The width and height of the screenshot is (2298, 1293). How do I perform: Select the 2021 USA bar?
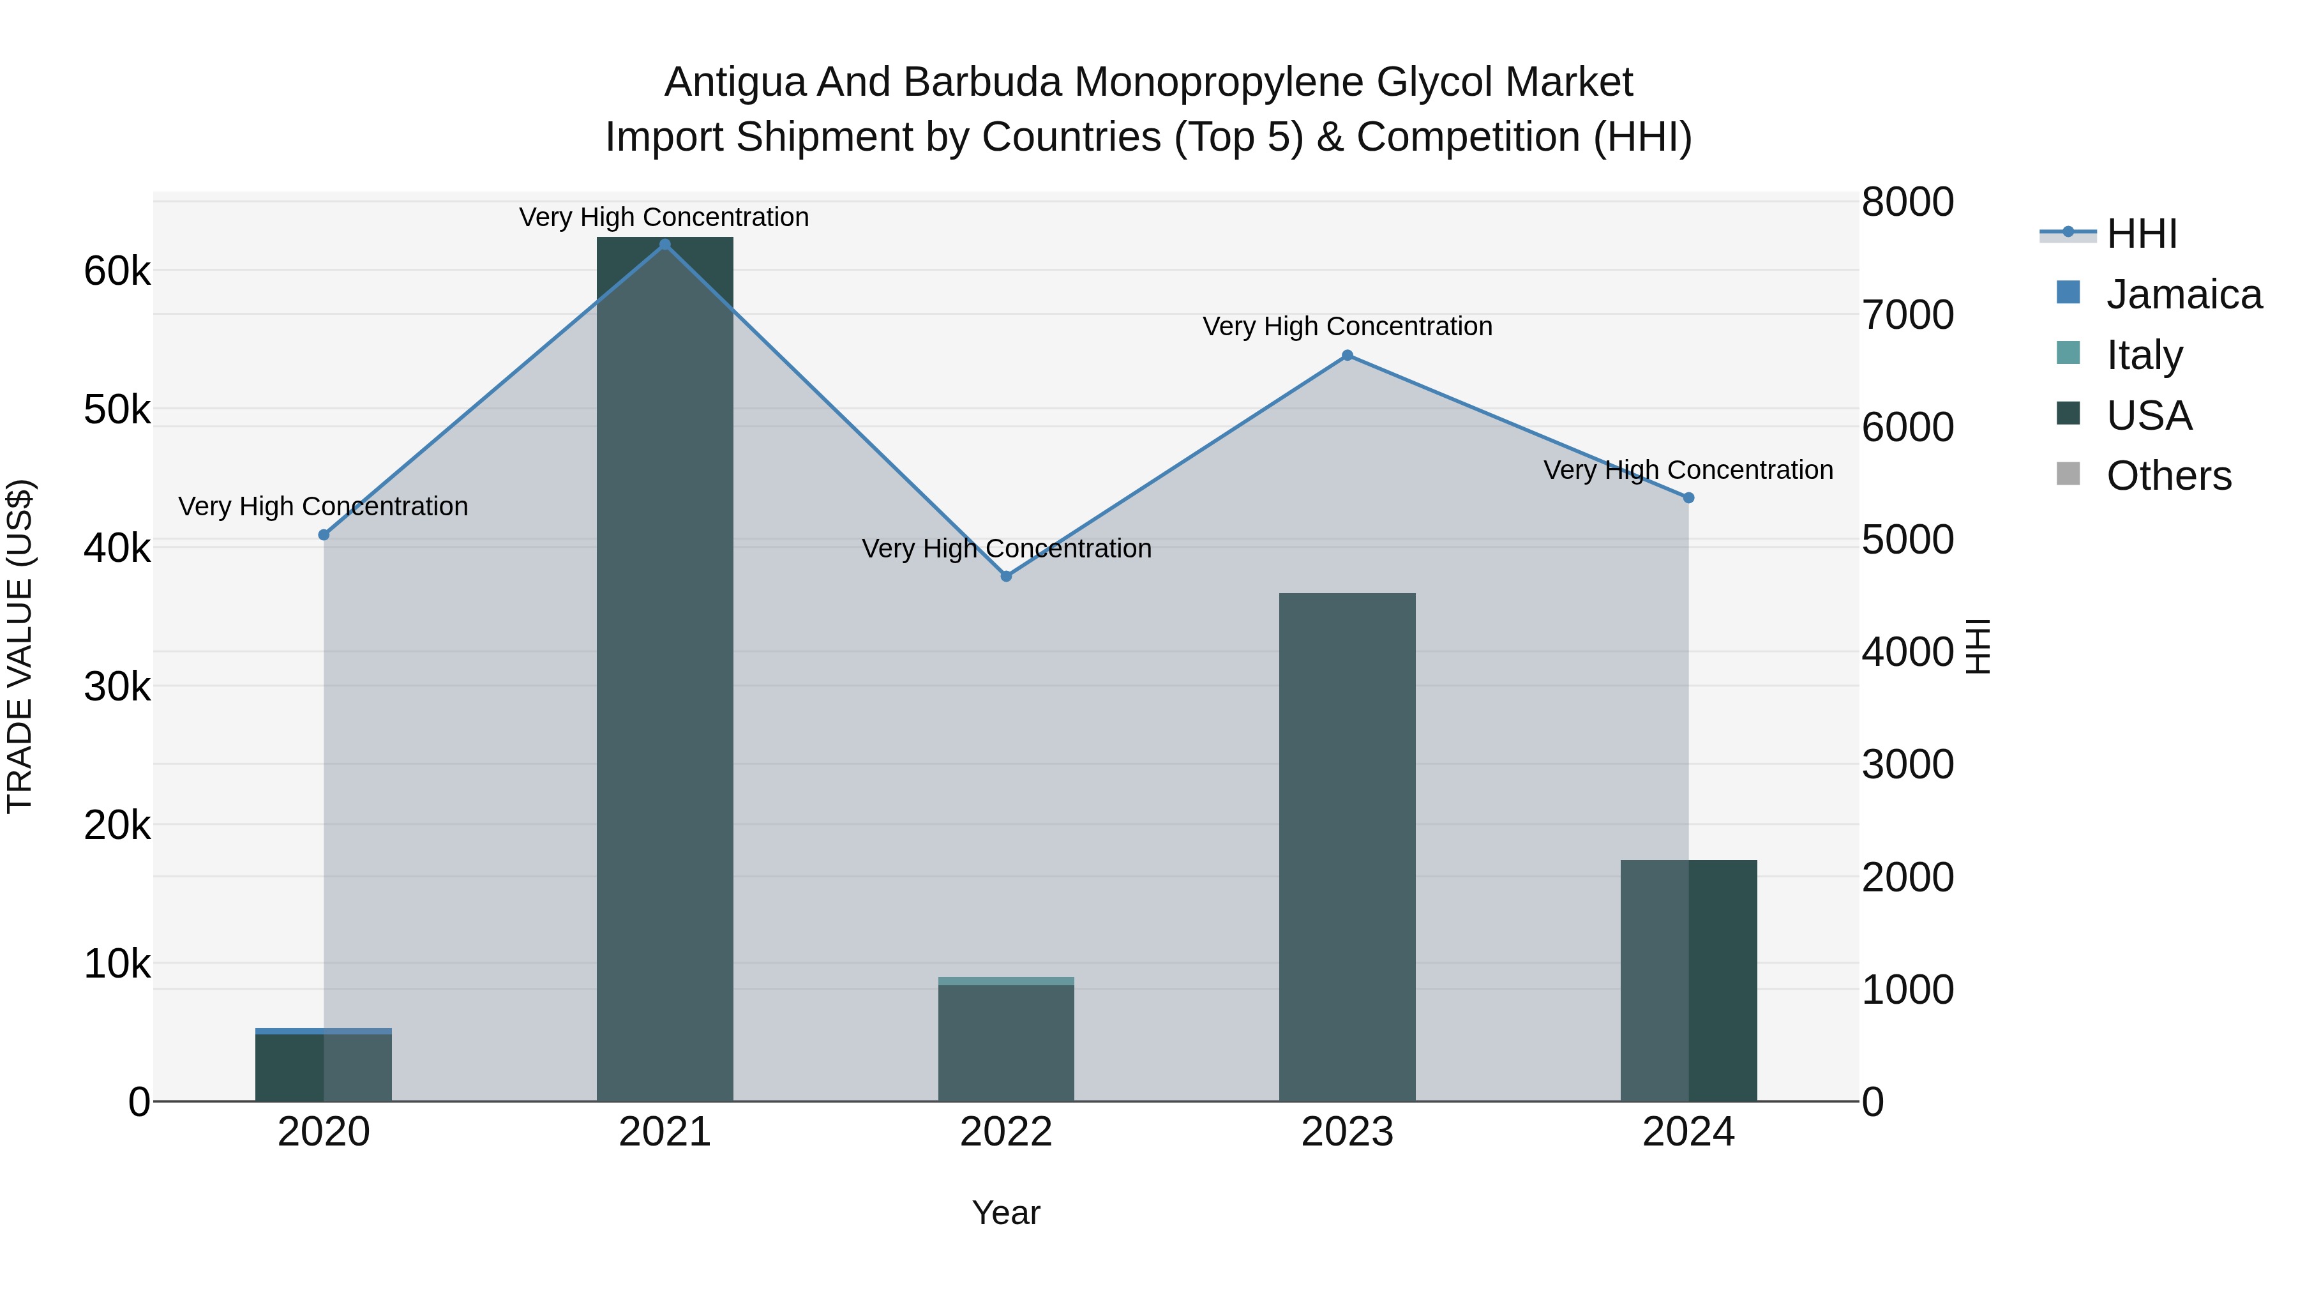tap(665, 669)
